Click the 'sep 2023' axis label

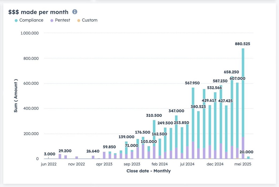132,164
